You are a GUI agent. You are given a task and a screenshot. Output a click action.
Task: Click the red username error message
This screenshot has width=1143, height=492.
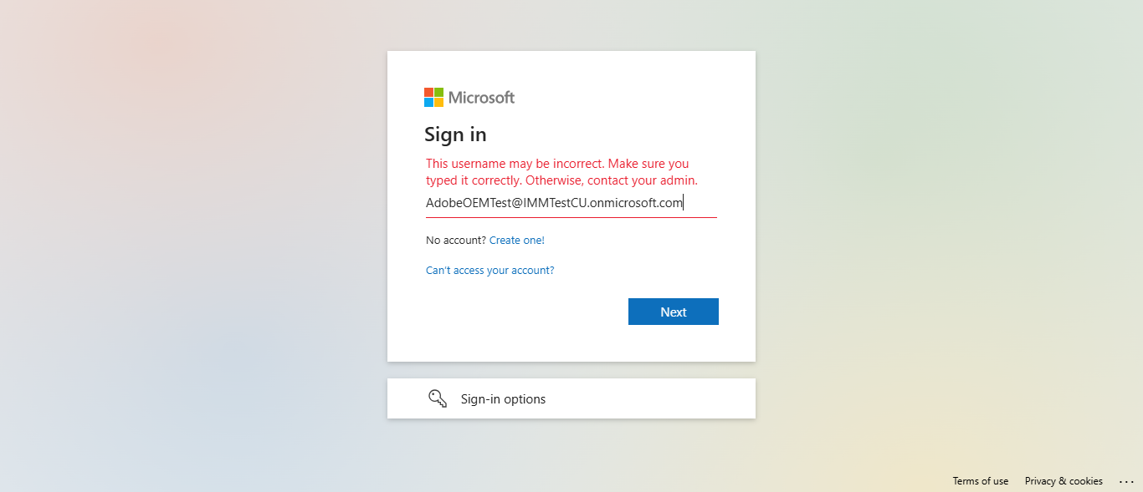[x=557, y=164]
